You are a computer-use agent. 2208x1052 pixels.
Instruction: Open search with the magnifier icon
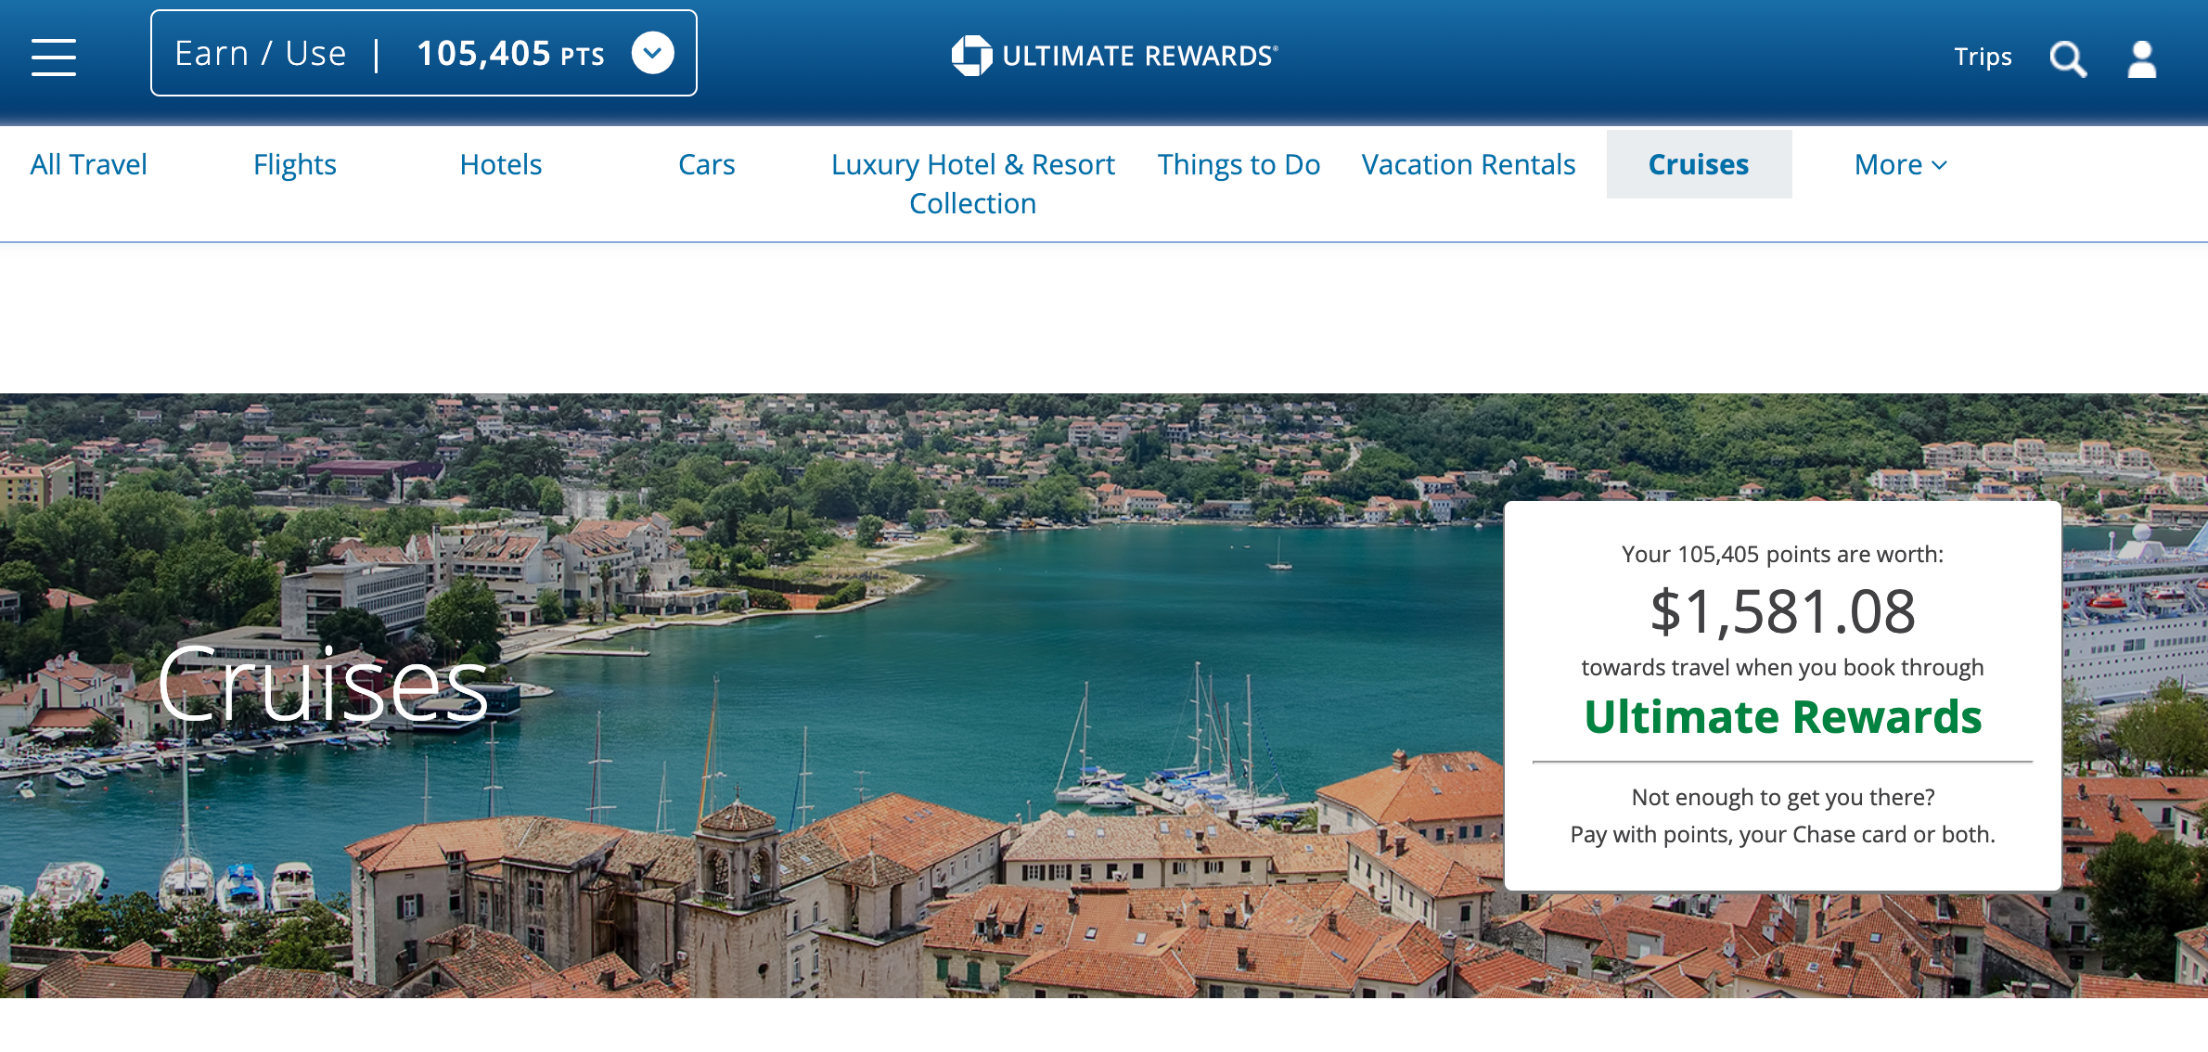[2068, 58]
